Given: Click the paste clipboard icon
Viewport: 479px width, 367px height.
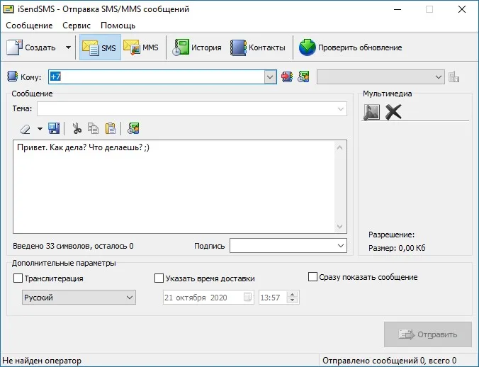Looking at the screenshot, I should coord(111,128).
